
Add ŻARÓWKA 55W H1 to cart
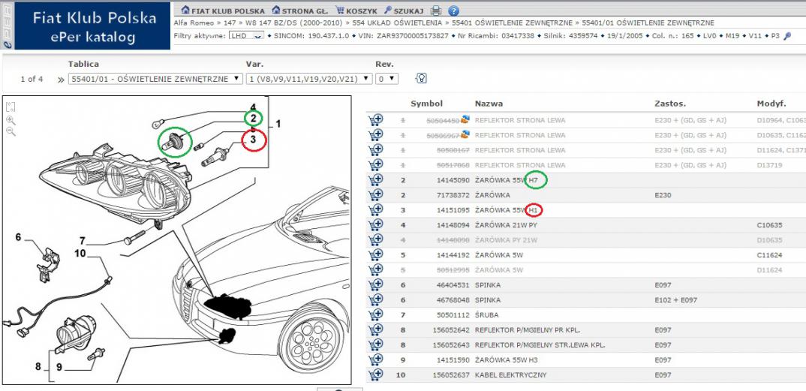point(375,211)
